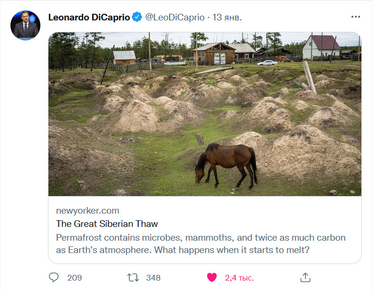The image size is (378, 291).
Task: Open the three-dot more options menu
Action: [x=356, y=17]
